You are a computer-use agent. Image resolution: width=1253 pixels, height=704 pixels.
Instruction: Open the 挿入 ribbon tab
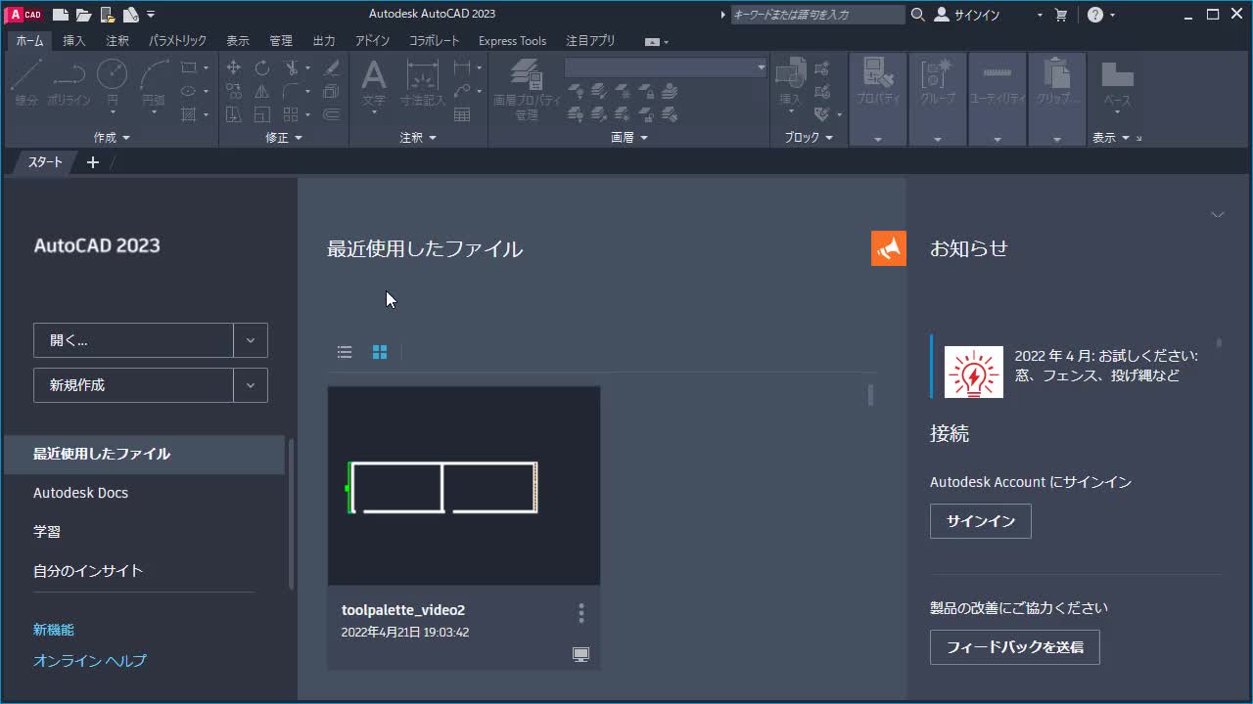click(74, 41)
